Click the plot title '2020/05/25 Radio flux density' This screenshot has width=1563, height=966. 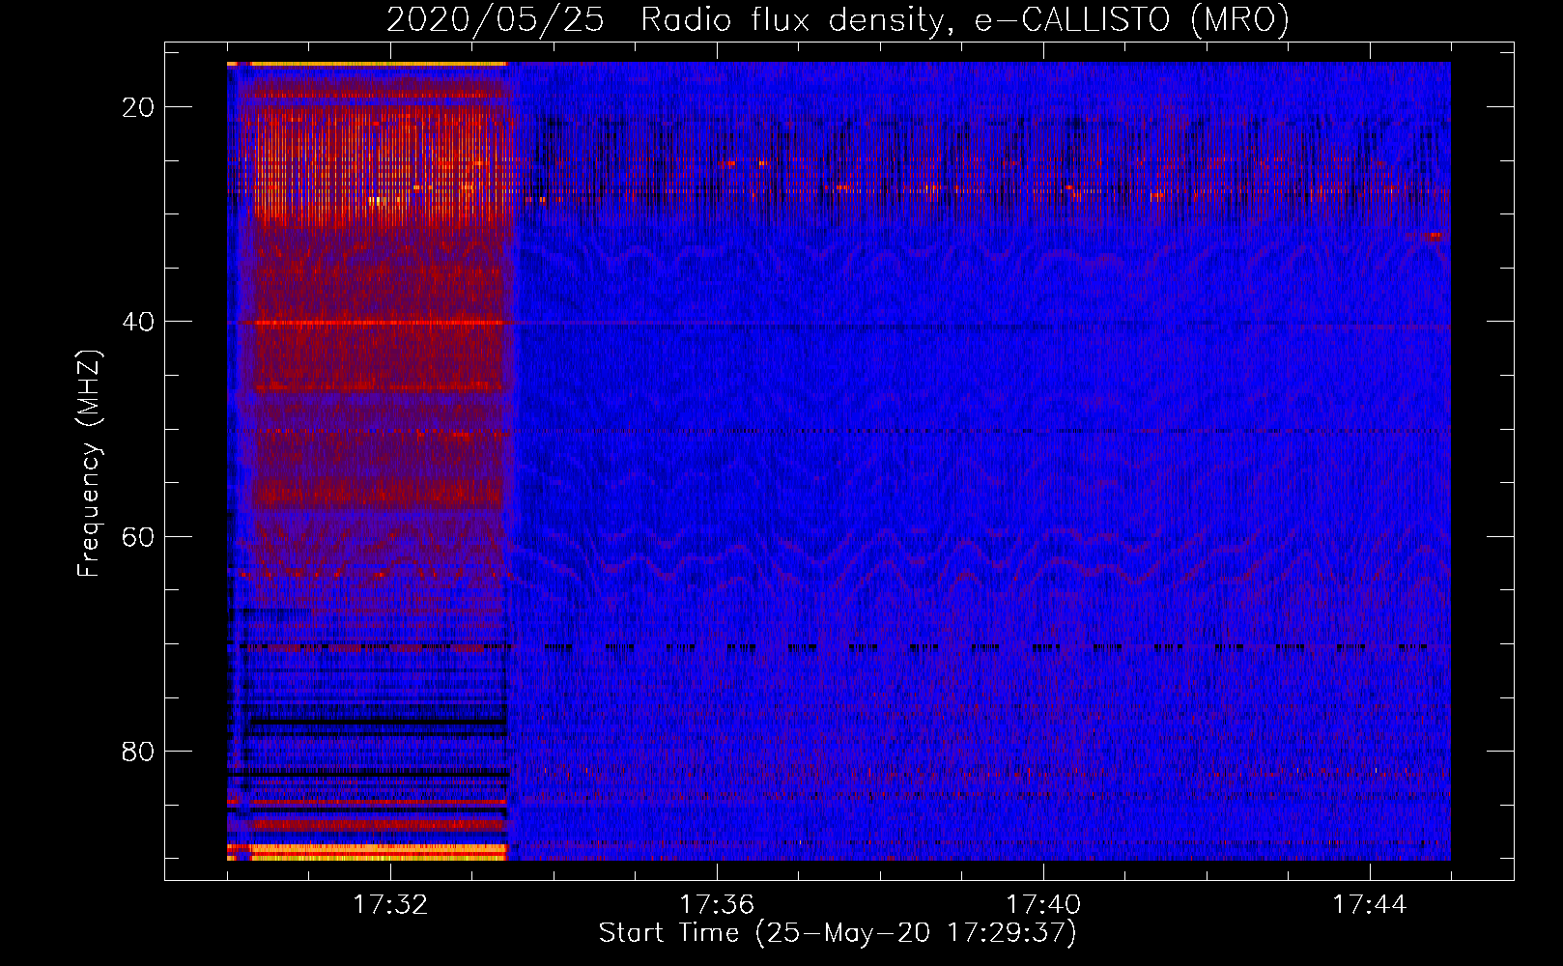(x=837, y=19)
